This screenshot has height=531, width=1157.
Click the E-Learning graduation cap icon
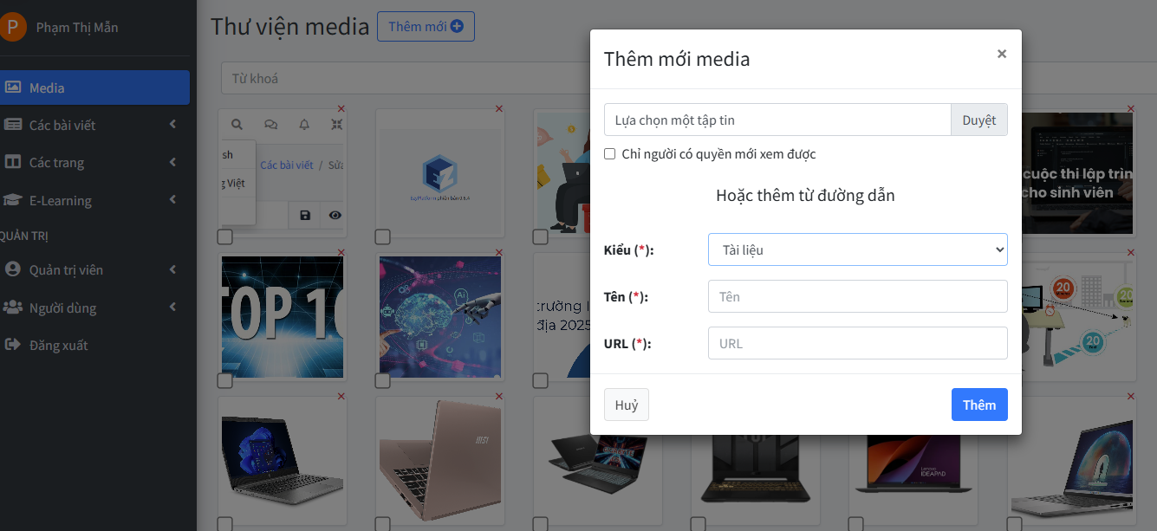point(13,200)
